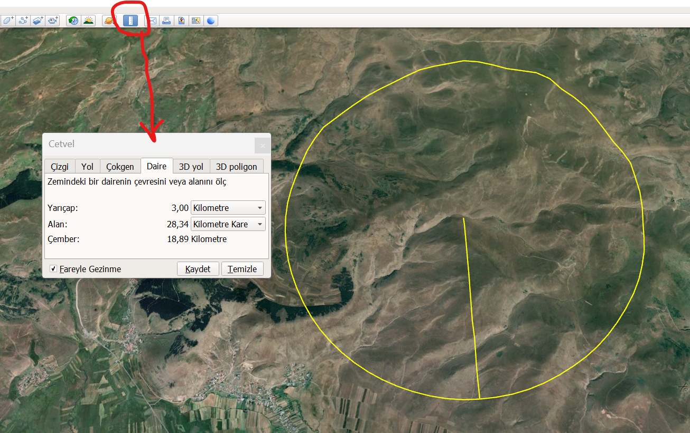Click the Kaydet button
Viewport: 690px width, 433px height.
click(x=198, y=269)
